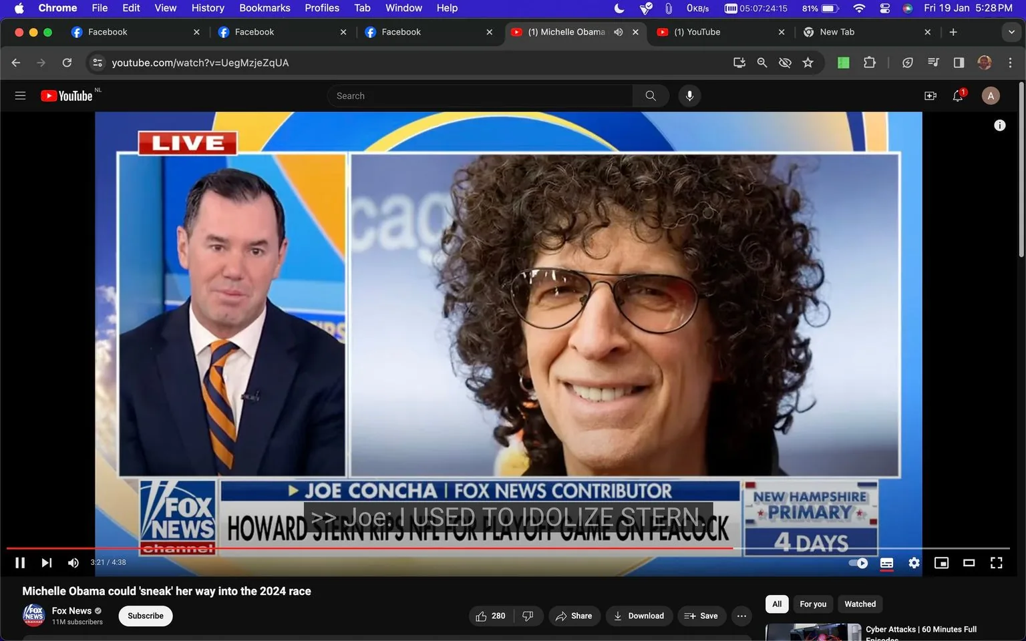Open Chrome's three-dot browser menu

click(x=1011, y=62)
